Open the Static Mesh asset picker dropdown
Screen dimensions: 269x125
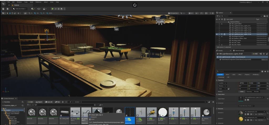point(254,97)
